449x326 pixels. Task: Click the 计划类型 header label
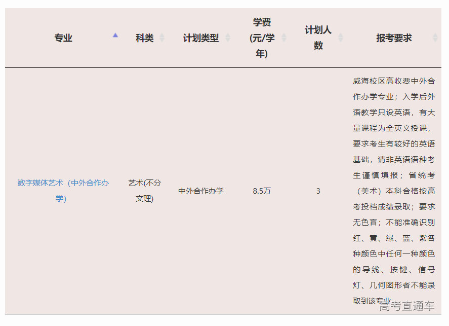[x=201, y=38]
